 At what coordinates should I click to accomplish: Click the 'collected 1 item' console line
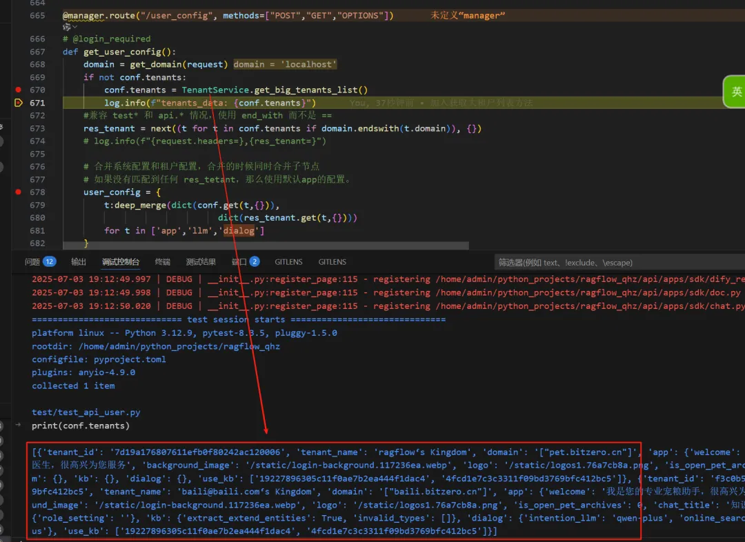[x=73, y=385]
